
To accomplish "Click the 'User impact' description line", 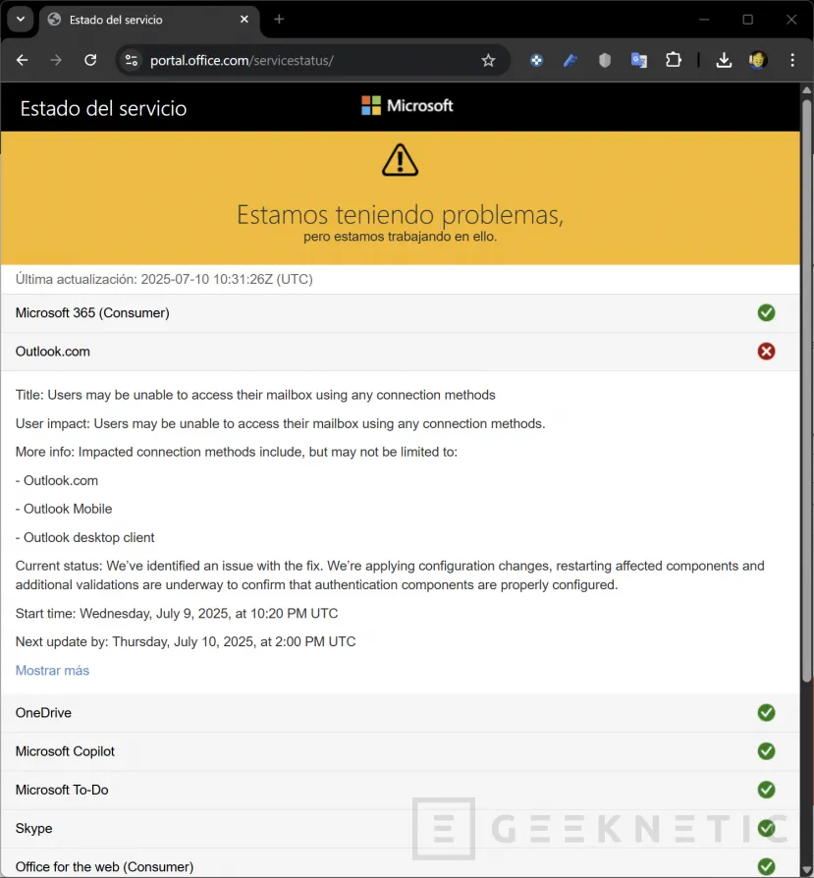I will (280, 424).
